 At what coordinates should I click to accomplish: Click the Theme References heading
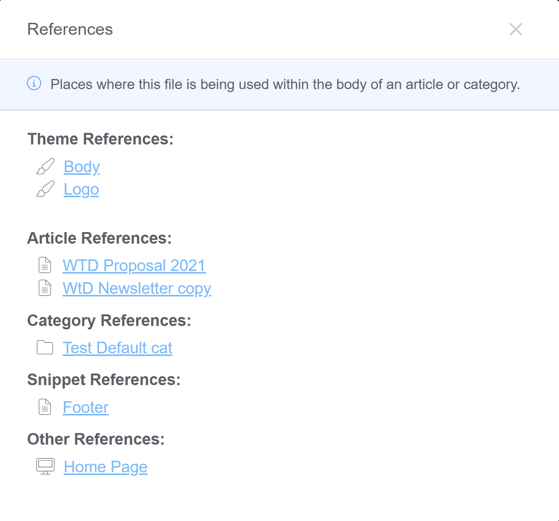click(100, 139)
